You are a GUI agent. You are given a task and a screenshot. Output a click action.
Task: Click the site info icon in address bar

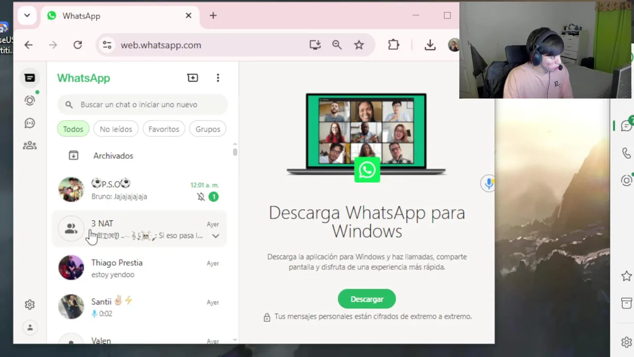click(107, 45)
